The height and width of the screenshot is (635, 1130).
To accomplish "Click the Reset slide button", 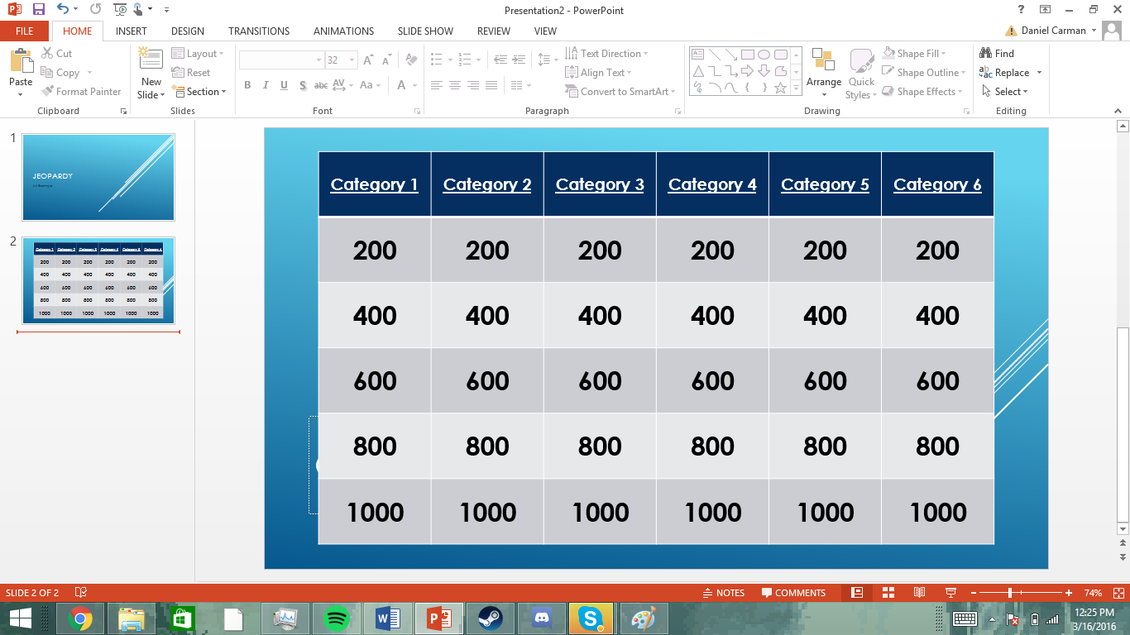I will coord(191,73).
